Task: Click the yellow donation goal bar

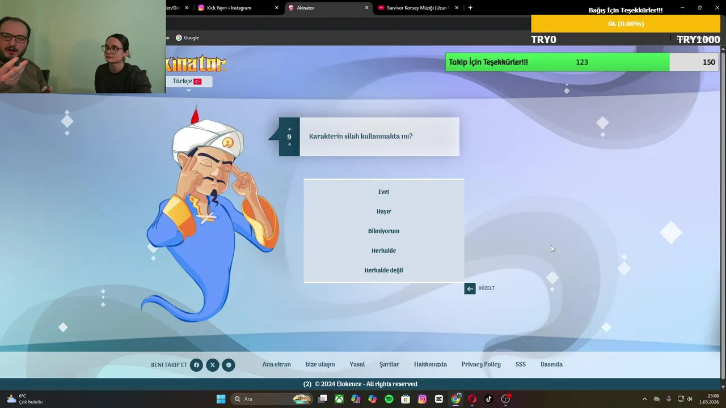Action: pos(626,24)
